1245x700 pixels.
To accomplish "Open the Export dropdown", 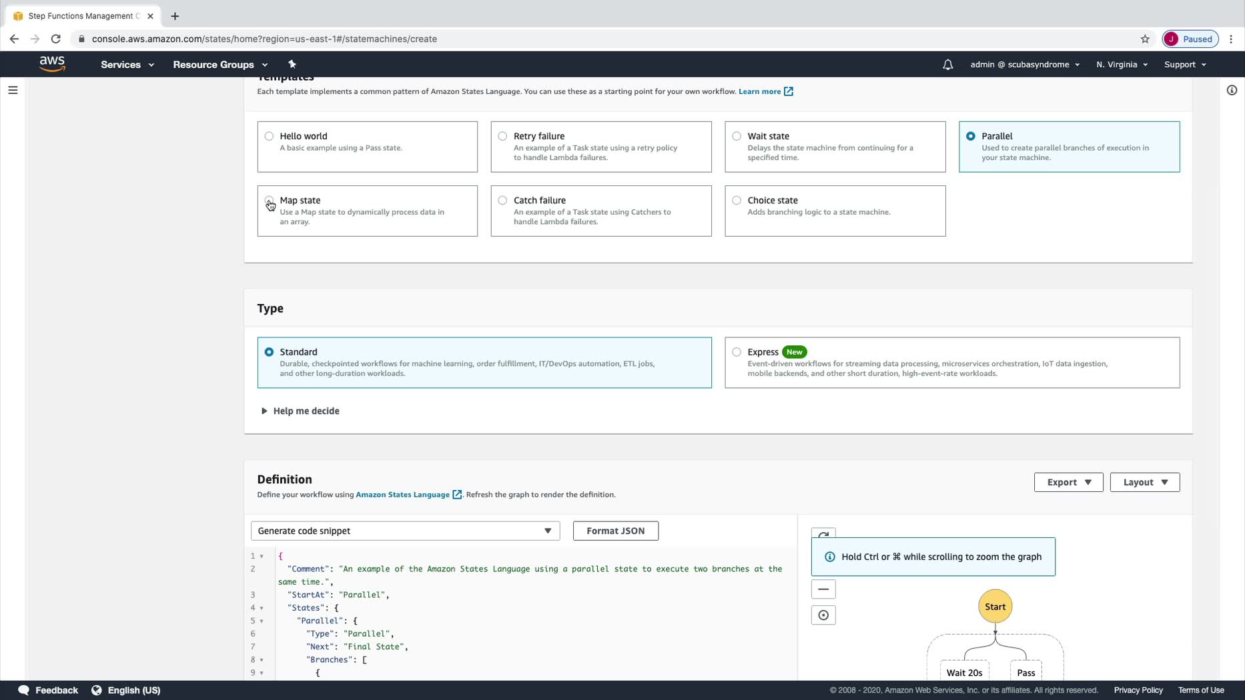I will pos(1068,482).
